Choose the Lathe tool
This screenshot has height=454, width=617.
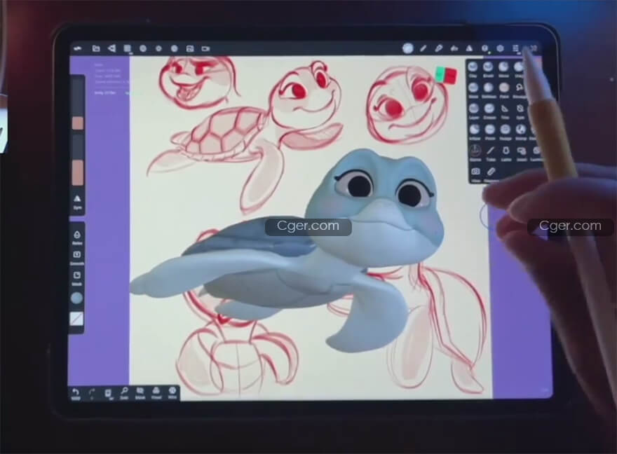click(x=506, y=153)
